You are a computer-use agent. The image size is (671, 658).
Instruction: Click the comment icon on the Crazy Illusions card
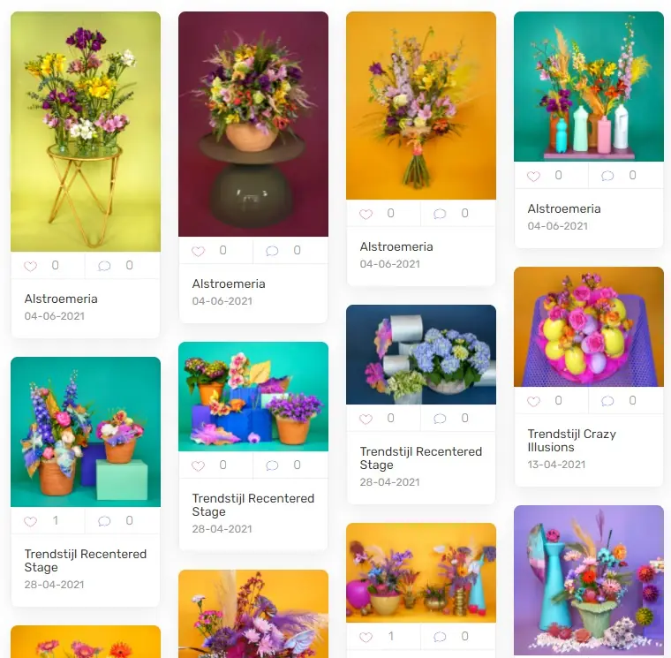click(x=607, y=401)
